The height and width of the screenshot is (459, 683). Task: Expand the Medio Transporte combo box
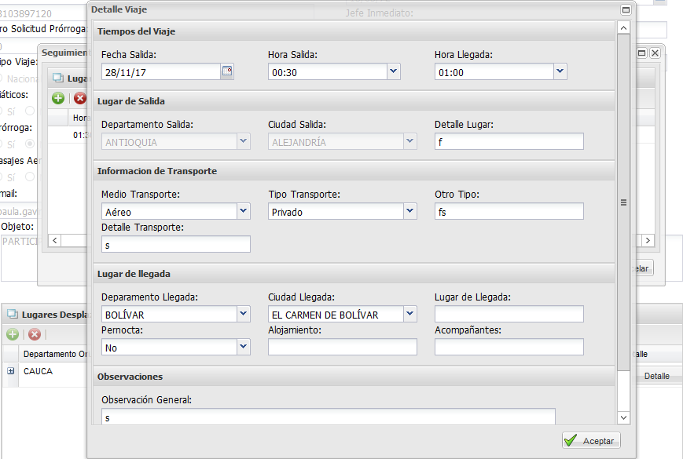(x=243, y=211)
